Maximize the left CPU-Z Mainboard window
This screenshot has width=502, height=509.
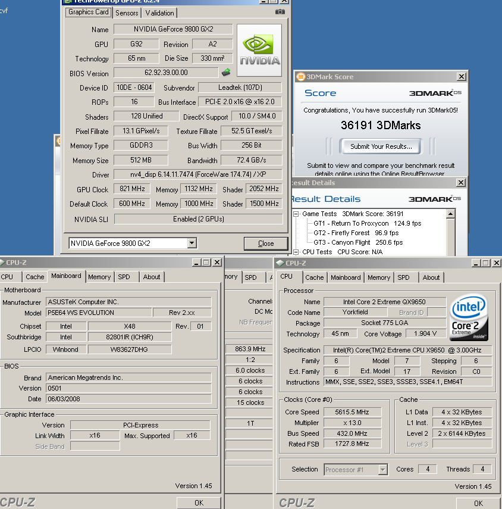pos(206,263)
